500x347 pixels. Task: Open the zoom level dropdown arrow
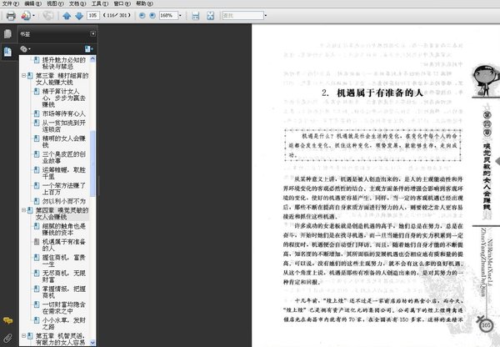180,15
